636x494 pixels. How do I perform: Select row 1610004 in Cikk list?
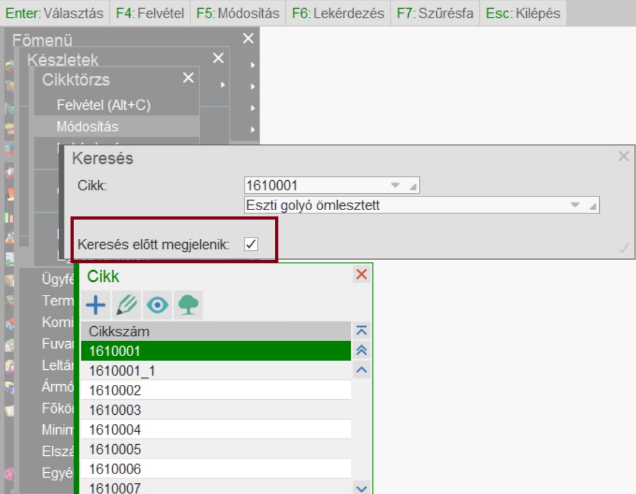coord(216,429)
